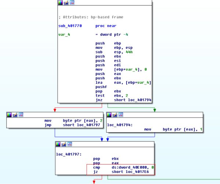Click the 'push esi' instruction
Screen dimensions: 220x184
[108, 61]
